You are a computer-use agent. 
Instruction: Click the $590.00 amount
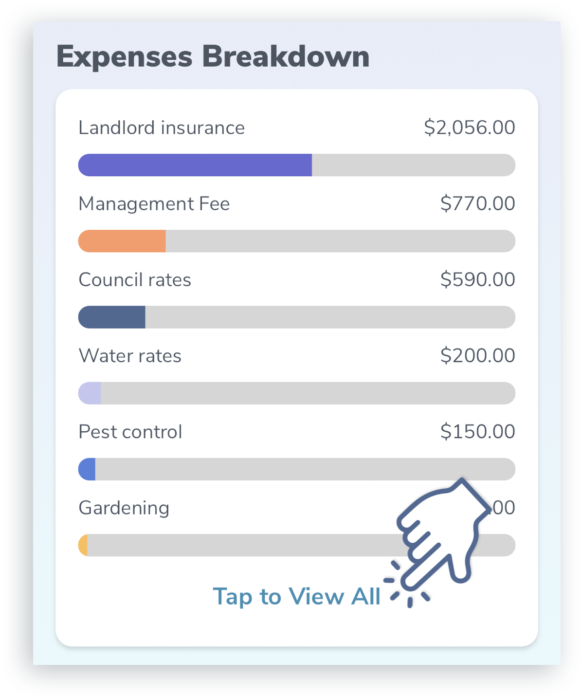477,279
